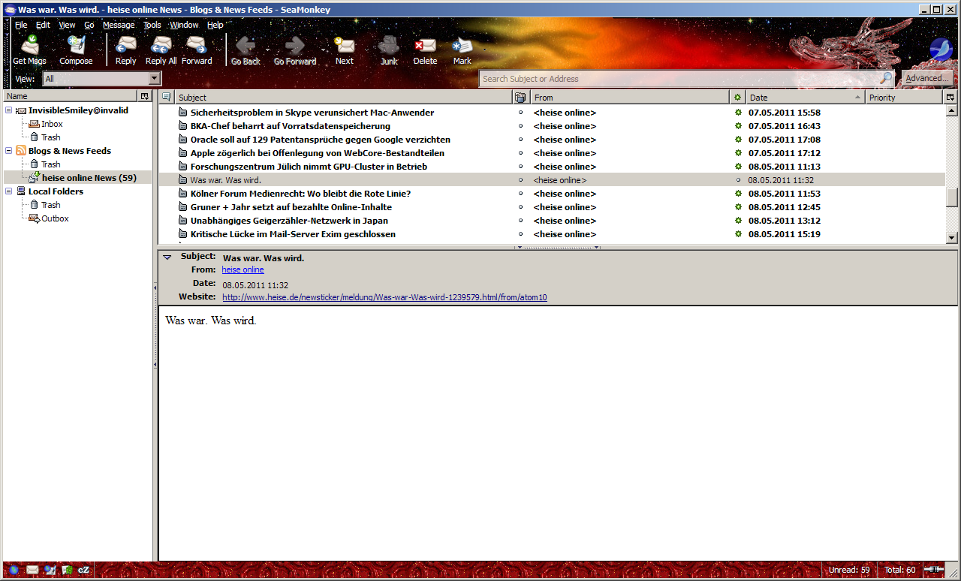Click the search magnifier icon
961x581 pixels.
pyautogui.click(x=886, y=78)
